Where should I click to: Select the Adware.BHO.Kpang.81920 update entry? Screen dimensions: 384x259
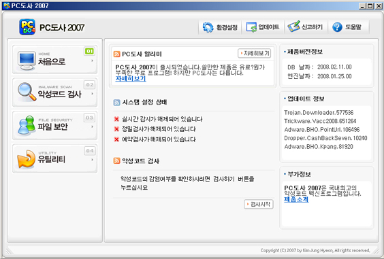coord(319,147)
